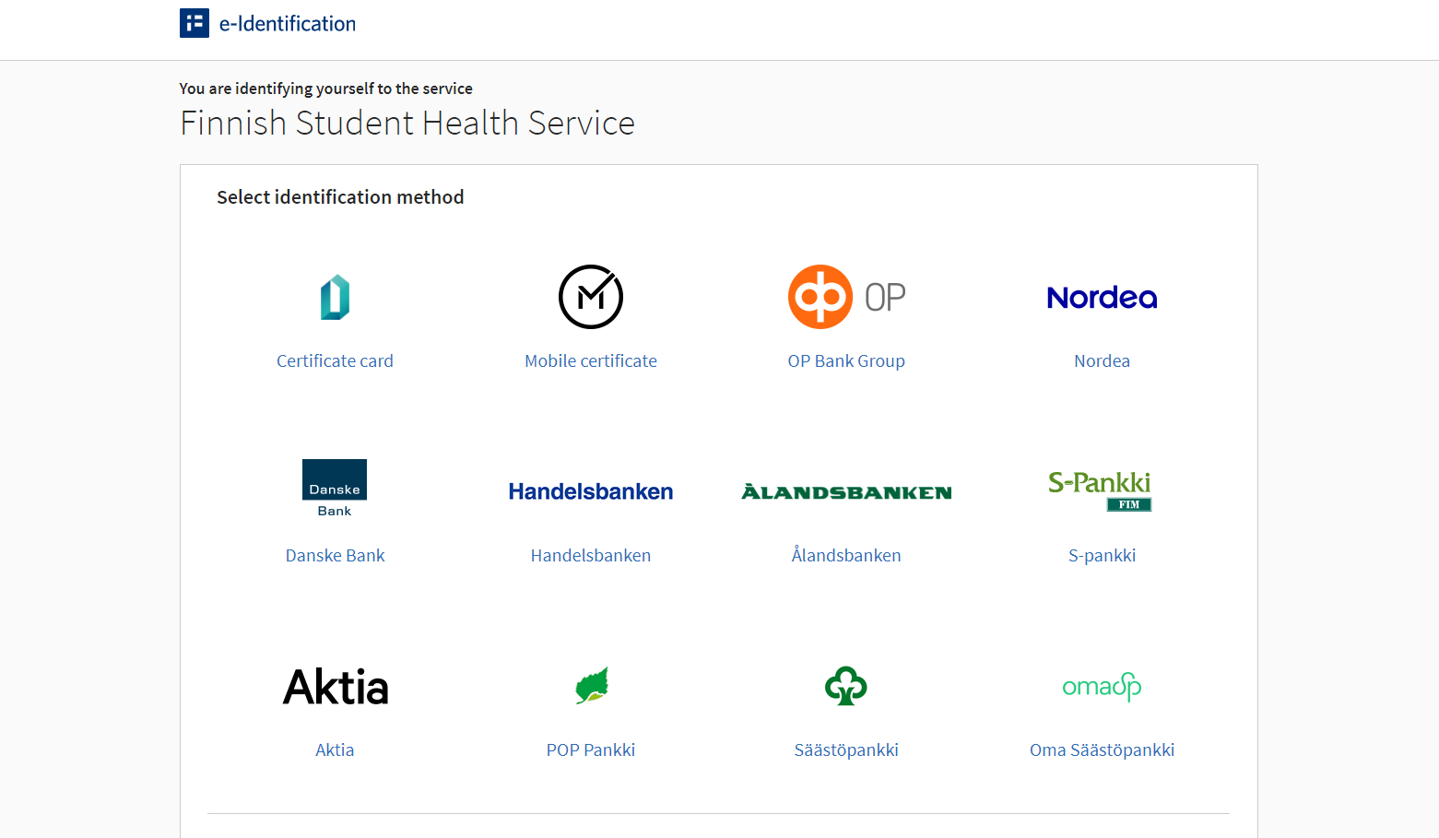Click the e-Identification header icon
Image resolution: width=1439 pixels, height=838 pixels.
point(194,22)
